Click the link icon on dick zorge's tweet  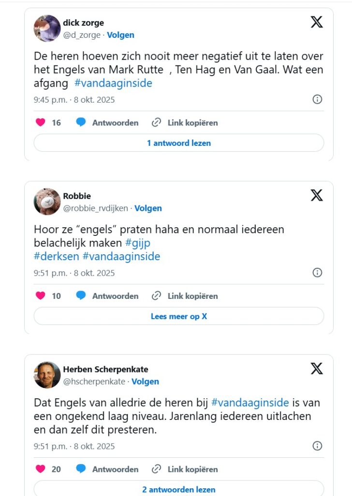coord(156,123)
